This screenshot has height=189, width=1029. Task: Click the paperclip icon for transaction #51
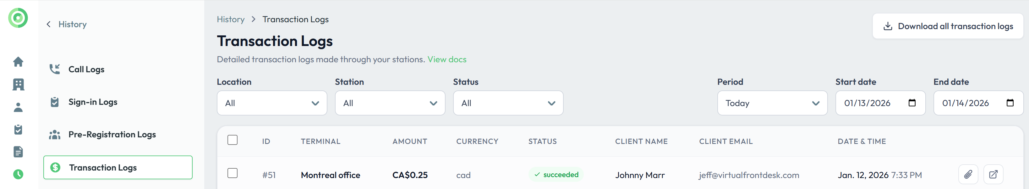pyautogui.click(x=968, y=174)
